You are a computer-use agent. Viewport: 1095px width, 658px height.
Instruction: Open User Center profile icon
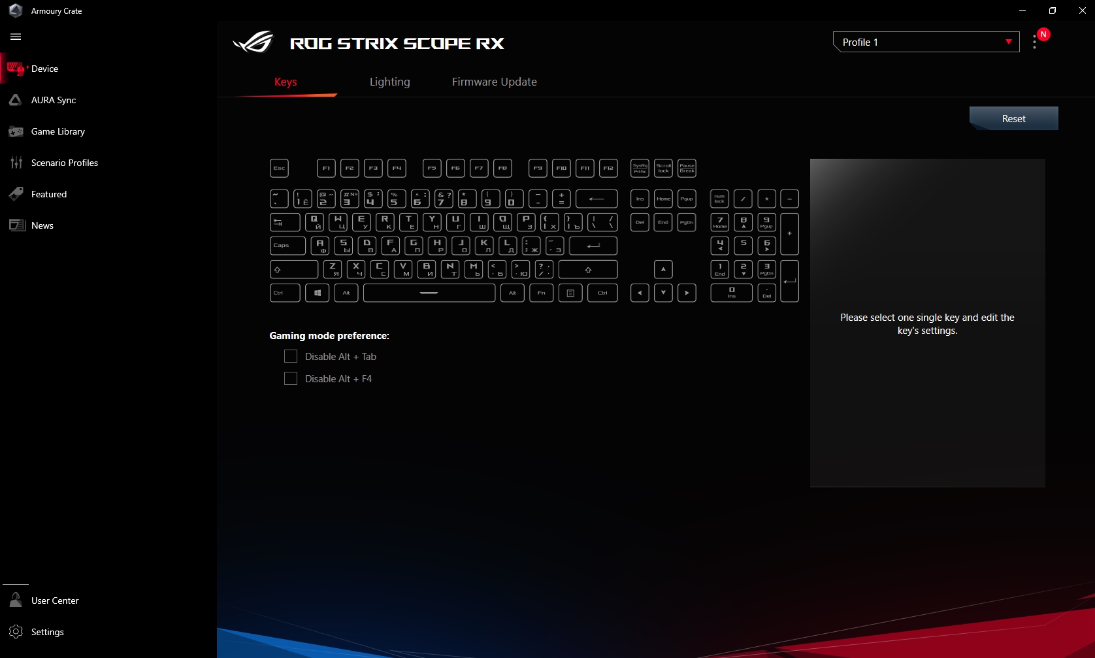[x=16, y=600]
